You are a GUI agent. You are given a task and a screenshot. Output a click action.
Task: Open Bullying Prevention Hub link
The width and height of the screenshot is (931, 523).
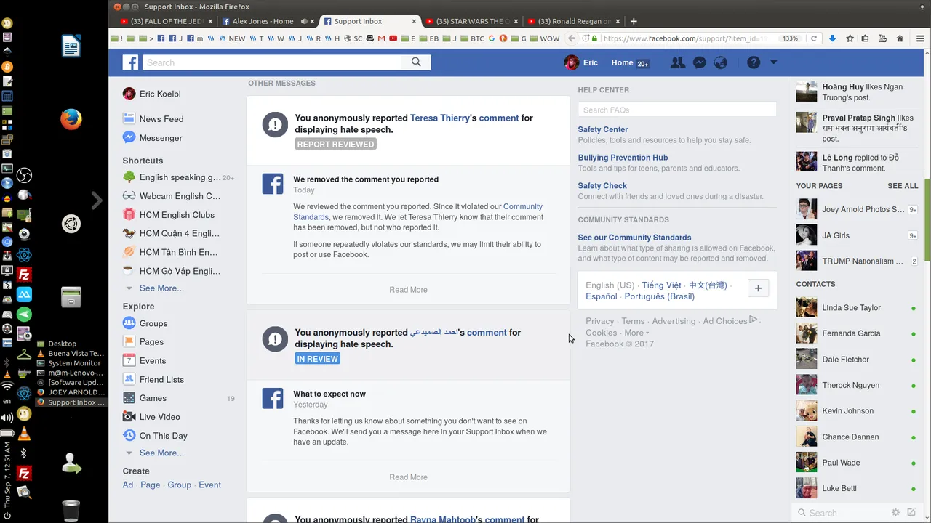click(623, 158)
